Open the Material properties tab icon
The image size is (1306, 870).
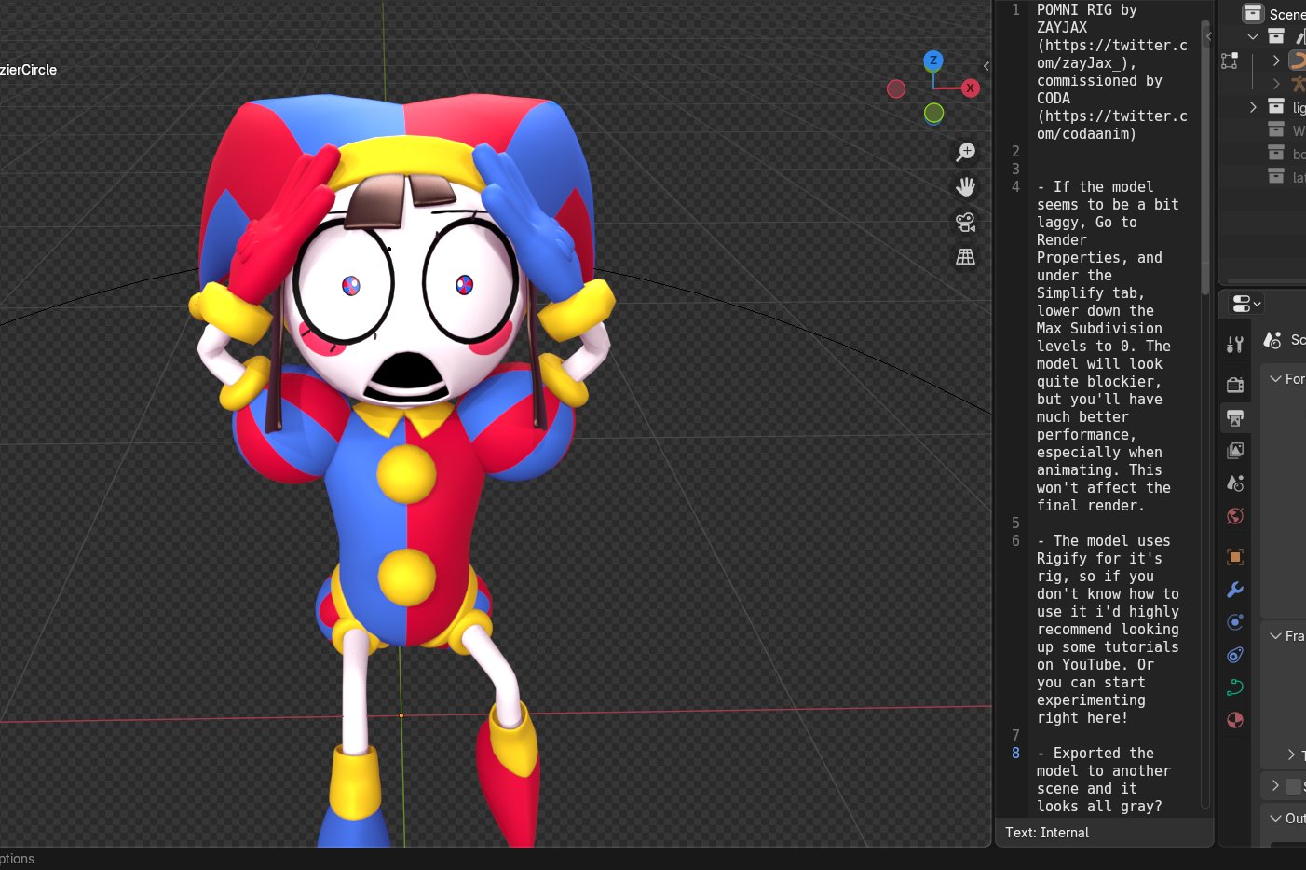point(1235,720)
